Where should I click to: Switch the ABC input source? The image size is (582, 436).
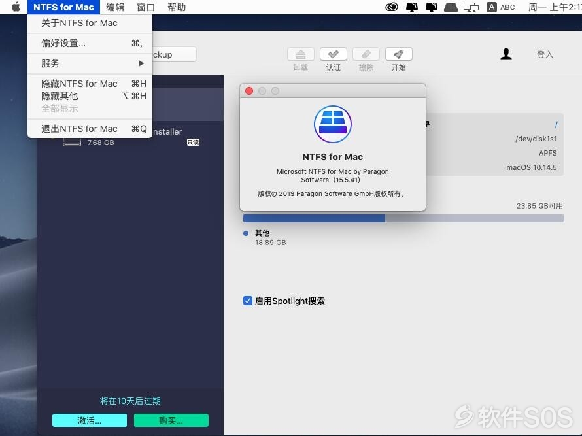coord(501,7)
